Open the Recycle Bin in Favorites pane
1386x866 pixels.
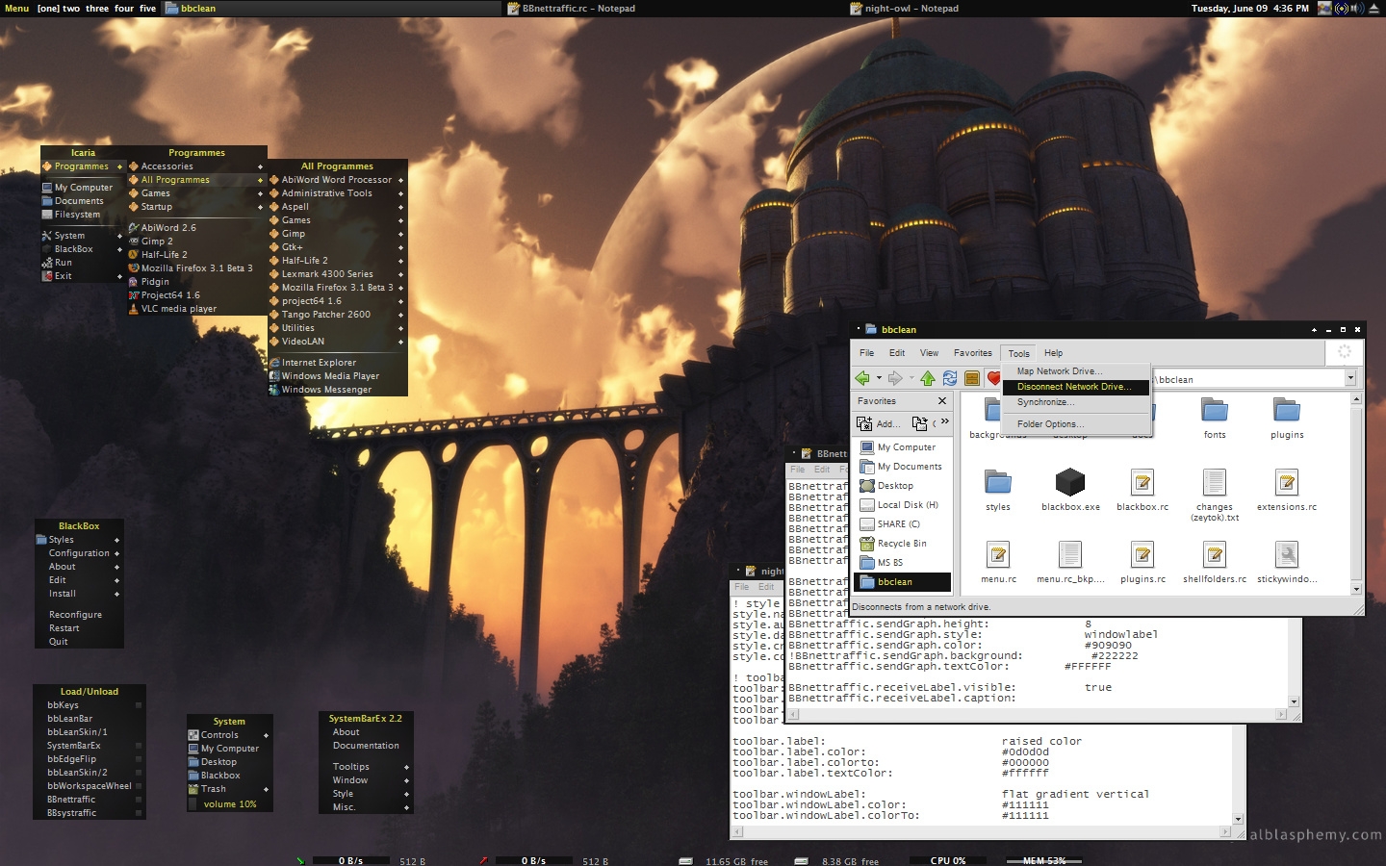coord(901,544)
